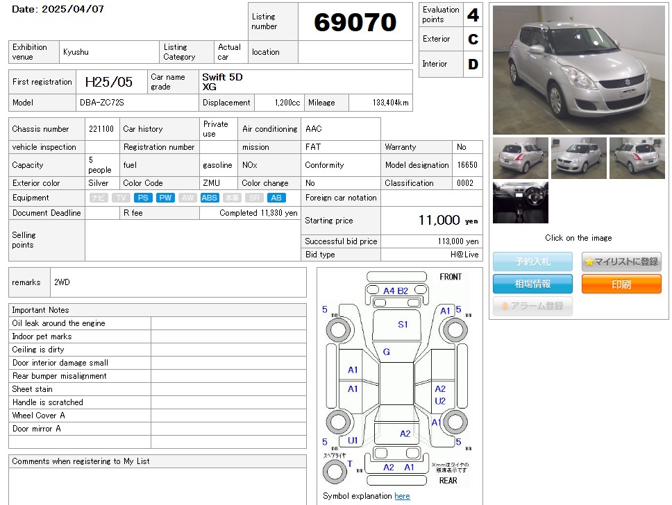
Task: Click the air conditioning value AAC
Action: pyautogui.click(x=314, y=129)
